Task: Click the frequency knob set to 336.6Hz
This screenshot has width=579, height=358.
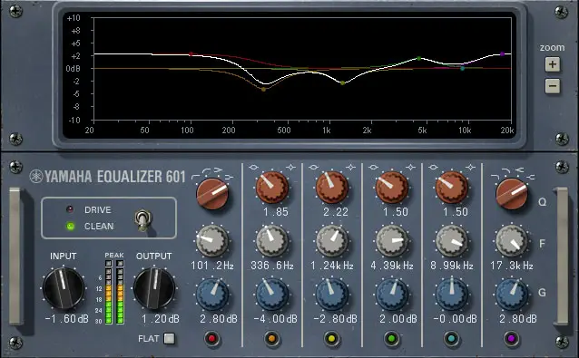Action: (x=272, y=241)
